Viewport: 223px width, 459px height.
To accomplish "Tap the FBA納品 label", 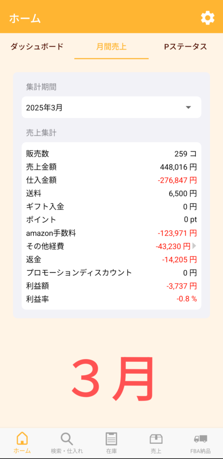I will click(x=200, y=451).
